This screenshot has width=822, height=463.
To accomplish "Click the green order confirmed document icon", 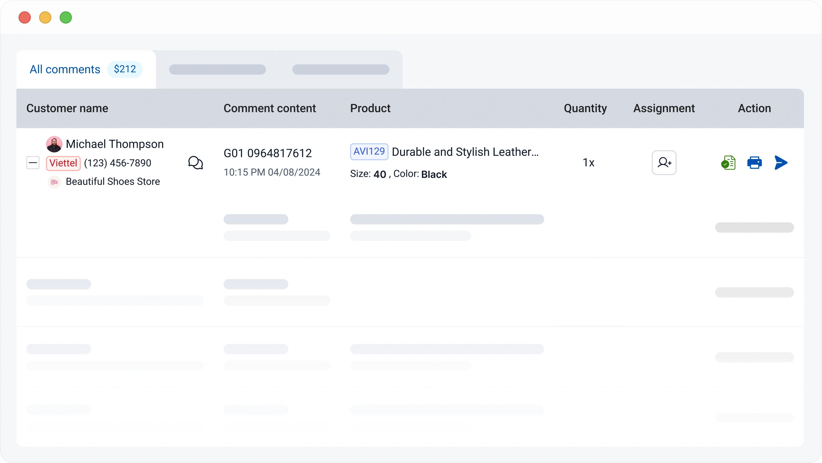I will 728,163.
